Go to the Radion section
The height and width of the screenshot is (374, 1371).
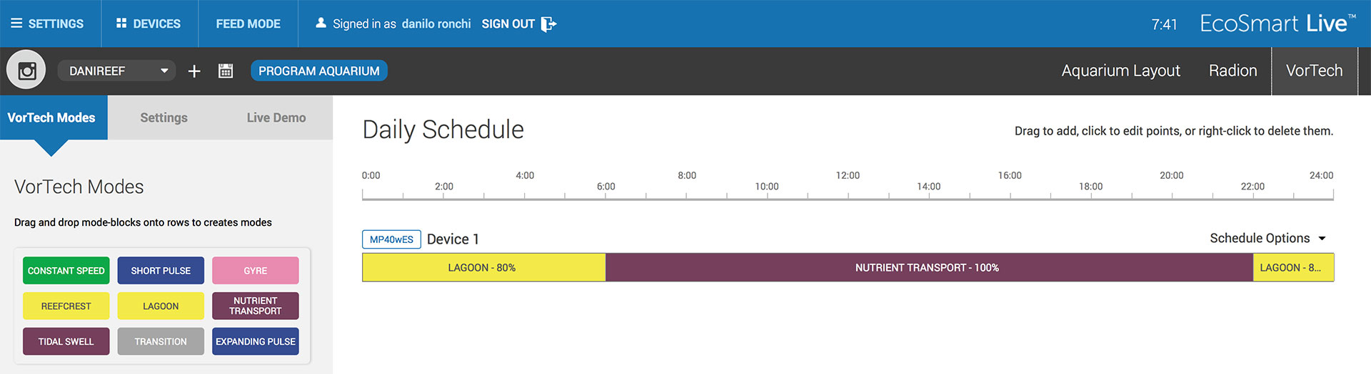pyautogui.click(x=1232, y=71)
